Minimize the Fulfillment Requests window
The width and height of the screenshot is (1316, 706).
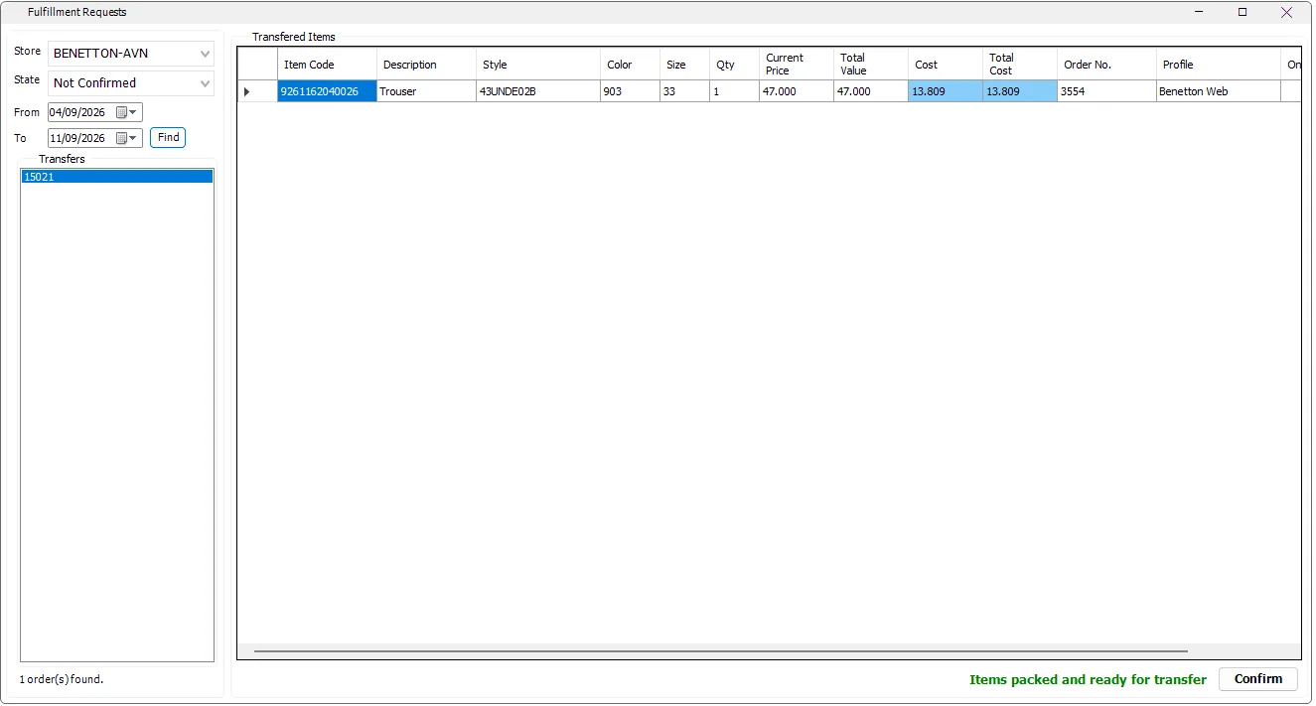click(1199, 13)
